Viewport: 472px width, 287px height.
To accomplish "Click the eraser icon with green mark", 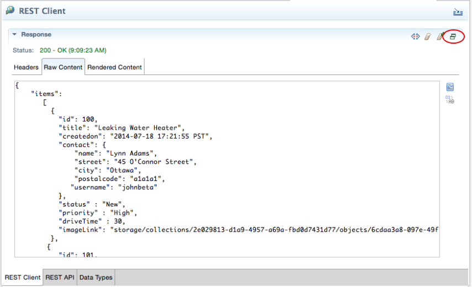I will click(x=440, y=36).
